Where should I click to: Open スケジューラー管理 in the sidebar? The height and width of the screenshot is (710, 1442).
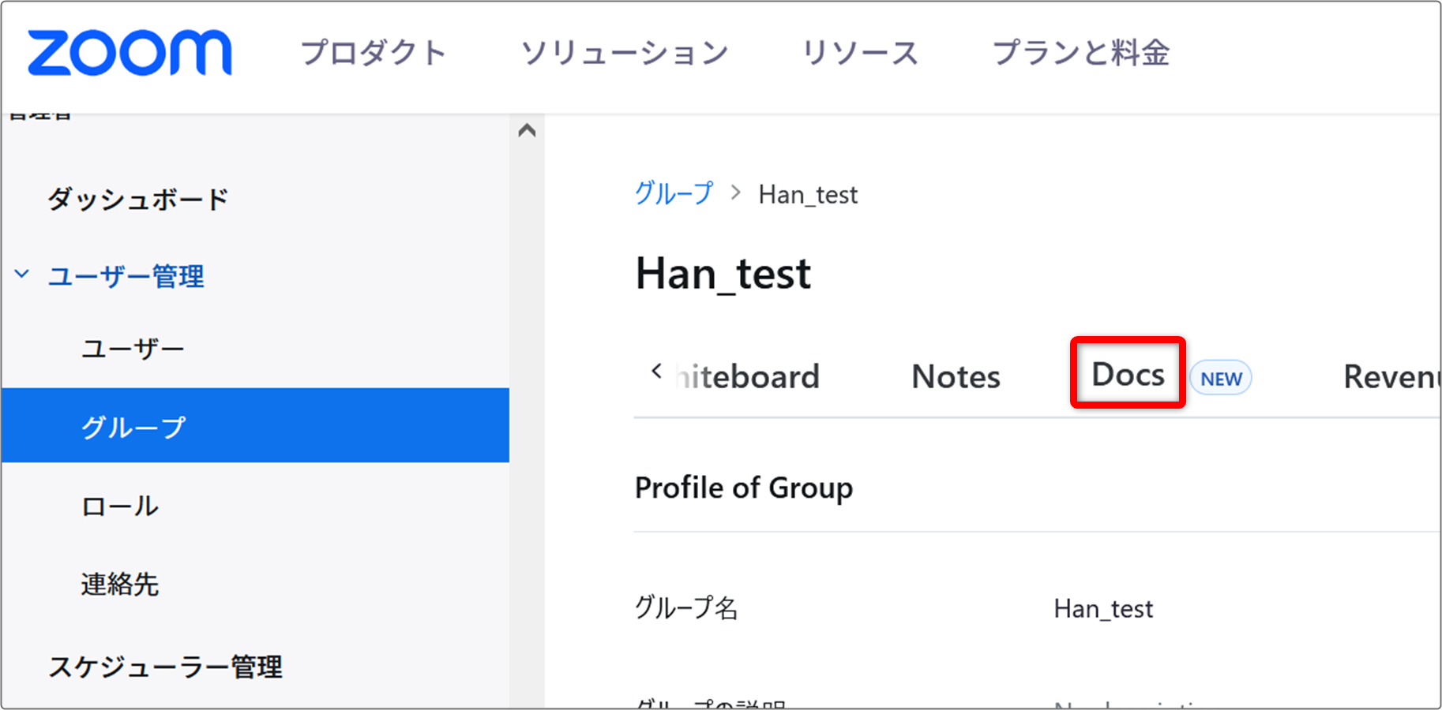click(167, 667)
